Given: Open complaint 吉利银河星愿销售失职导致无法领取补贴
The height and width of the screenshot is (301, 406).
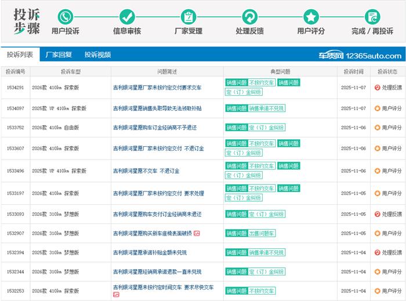Looking at the screenshot, I should (x=157, y=108).
